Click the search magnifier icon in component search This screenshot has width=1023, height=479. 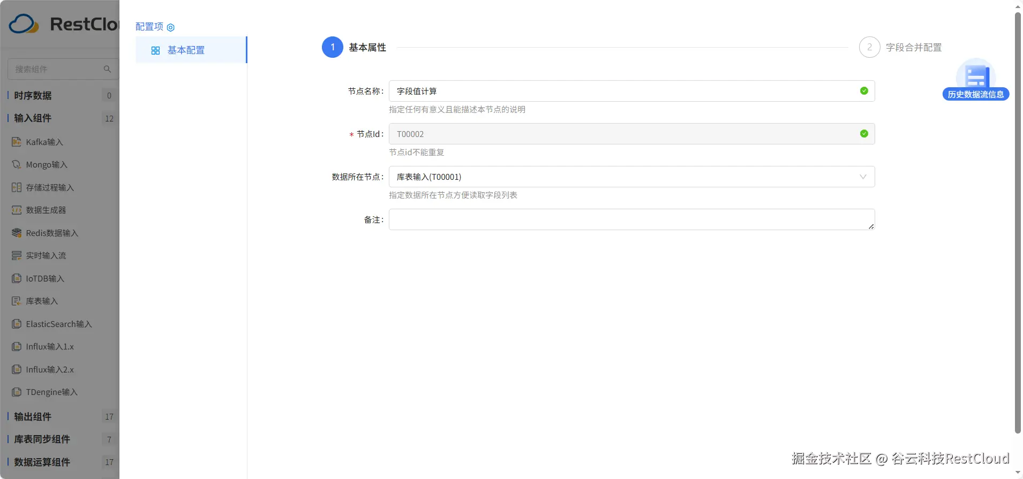tap(107, 69)
